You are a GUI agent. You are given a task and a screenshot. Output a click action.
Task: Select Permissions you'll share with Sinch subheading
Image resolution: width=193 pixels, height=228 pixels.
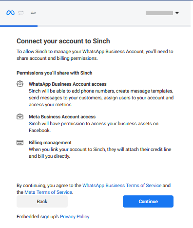(x=55, y=73)
